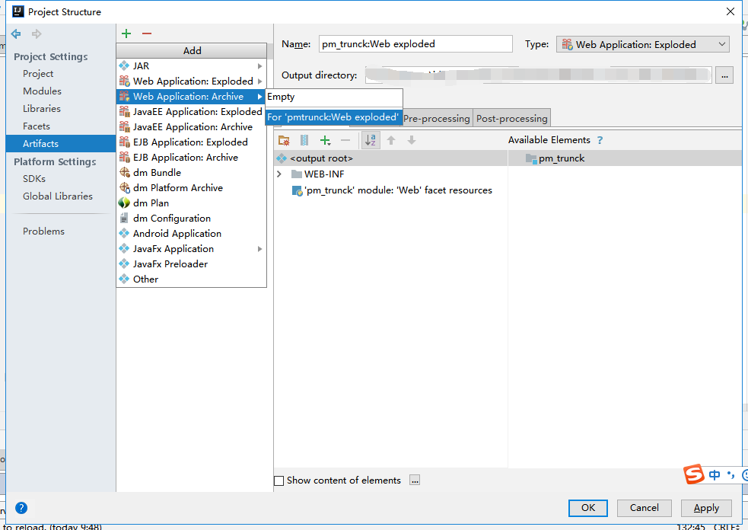Click the green plus add artifact icon

pyautogui.click(x=126, y=34)
